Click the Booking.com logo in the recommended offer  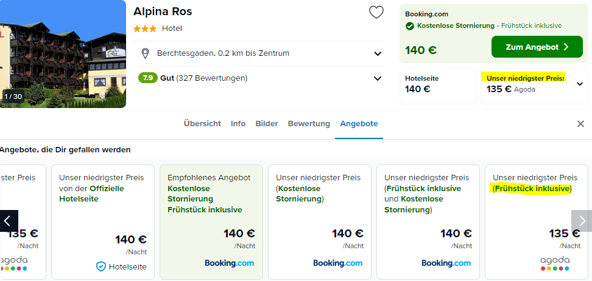click(x=230, y=263)
